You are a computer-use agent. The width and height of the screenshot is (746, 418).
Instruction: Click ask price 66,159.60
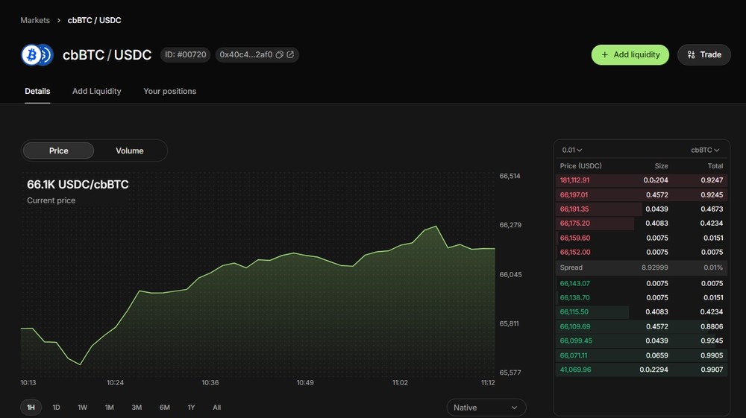574,238
